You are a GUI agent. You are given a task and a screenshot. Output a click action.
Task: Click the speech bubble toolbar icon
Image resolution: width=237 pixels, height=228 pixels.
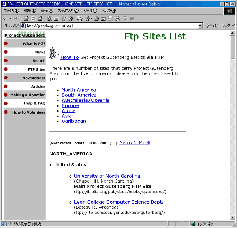click(124, 19)
